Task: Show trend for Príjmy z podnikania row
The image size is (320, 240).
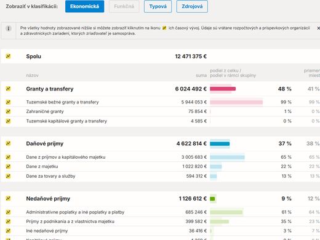Action: pyautogui.click(x=8, y=222)
